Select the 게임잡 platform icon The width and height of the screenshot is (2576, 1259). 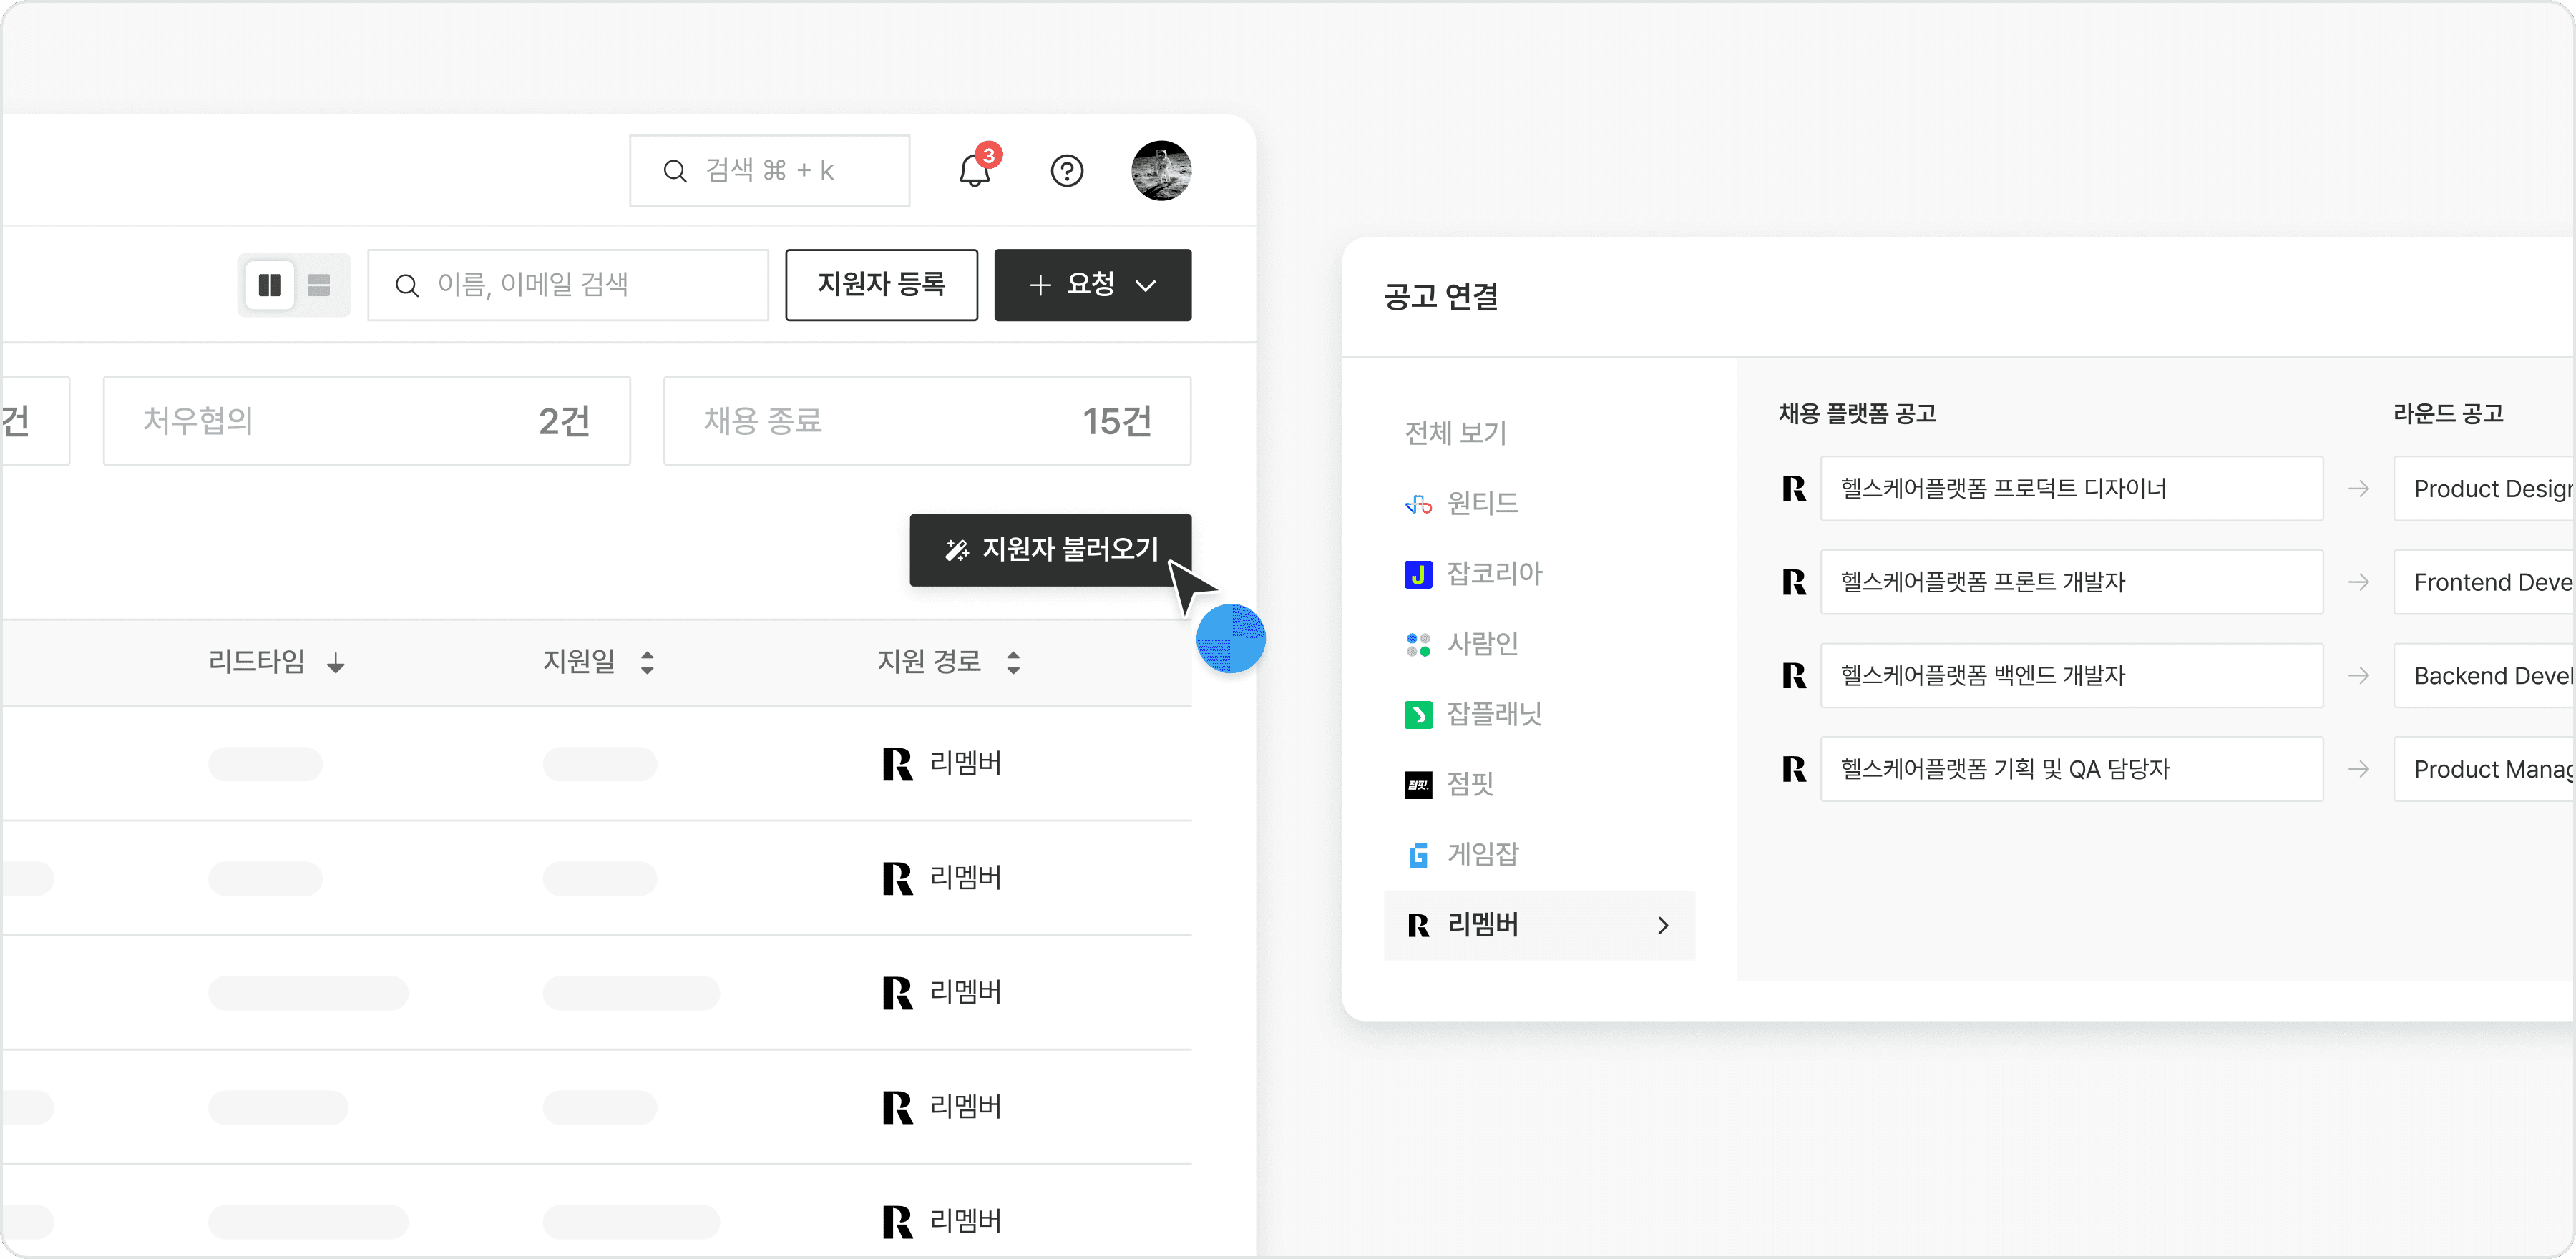pyautogui.click(x=1417, y=854)
